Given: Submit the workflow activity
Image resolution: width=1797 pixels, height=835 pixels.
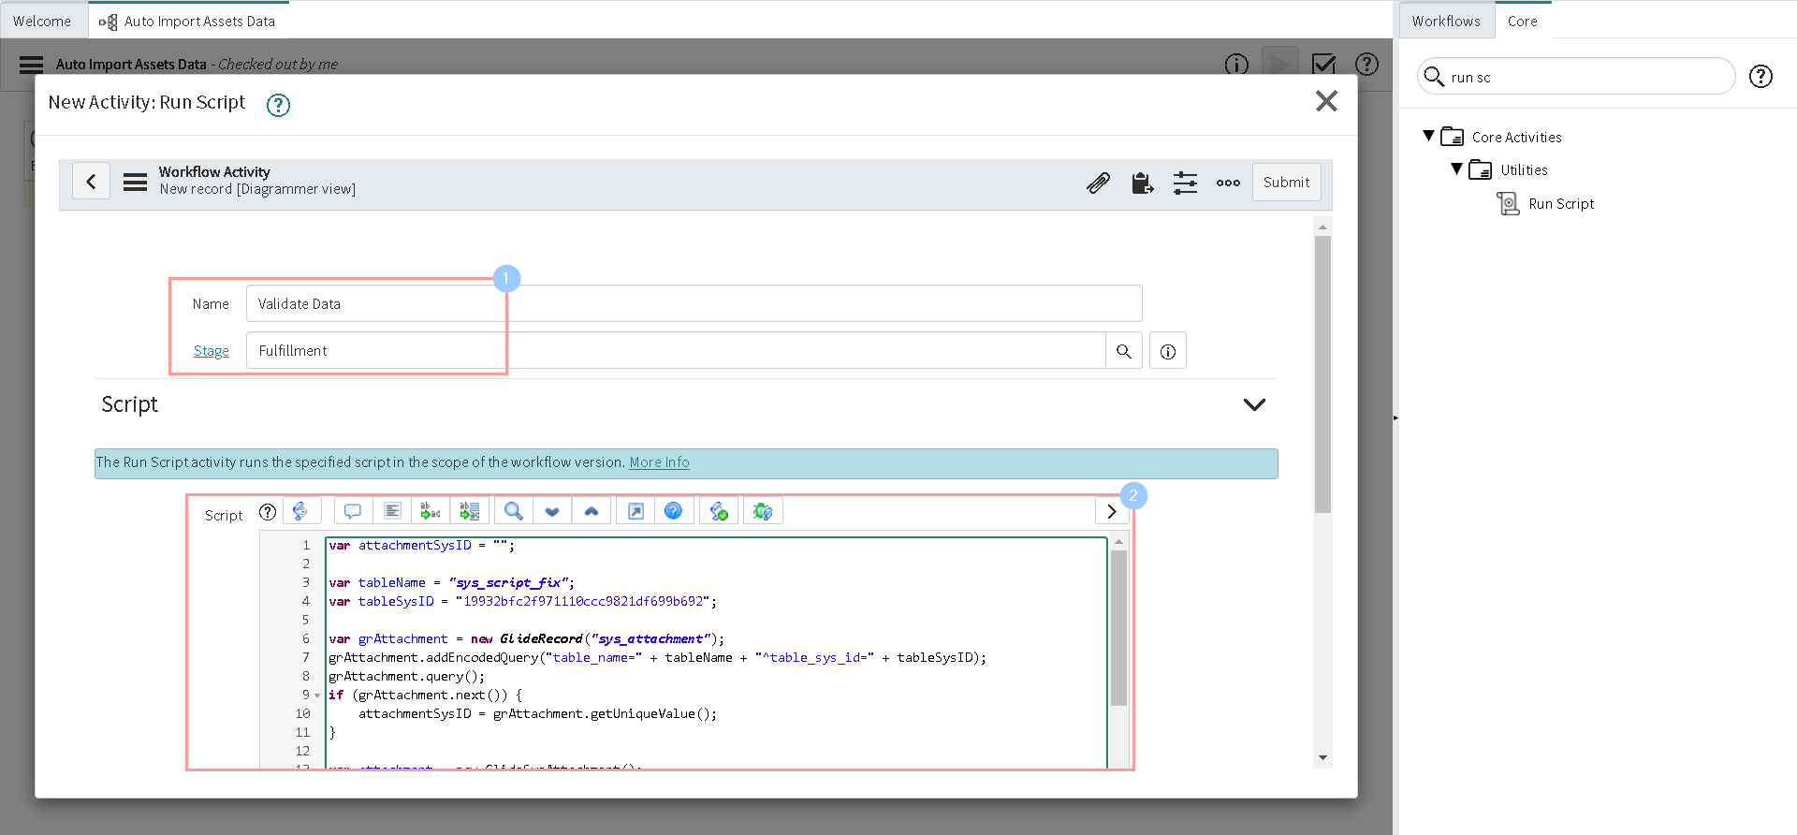Looking at the screenshot, I should (1286, 183).
